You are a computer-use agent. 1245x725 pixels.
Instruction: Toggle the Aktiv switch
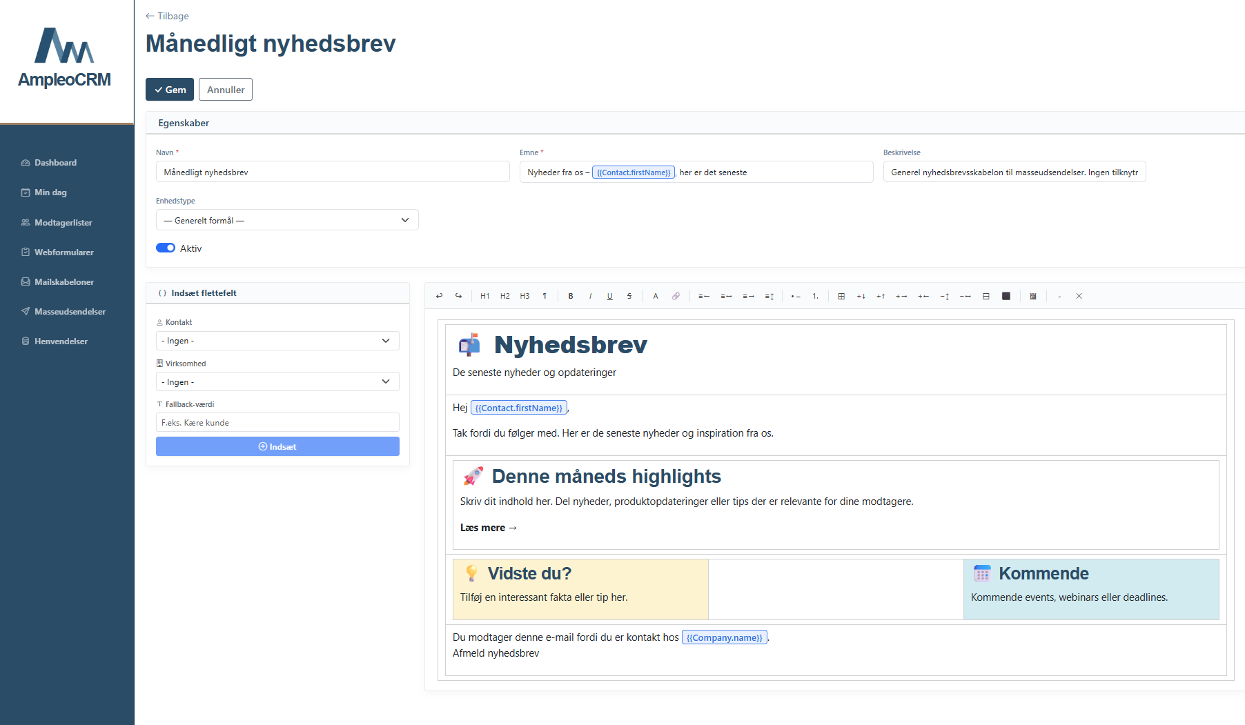click(166, 248)
